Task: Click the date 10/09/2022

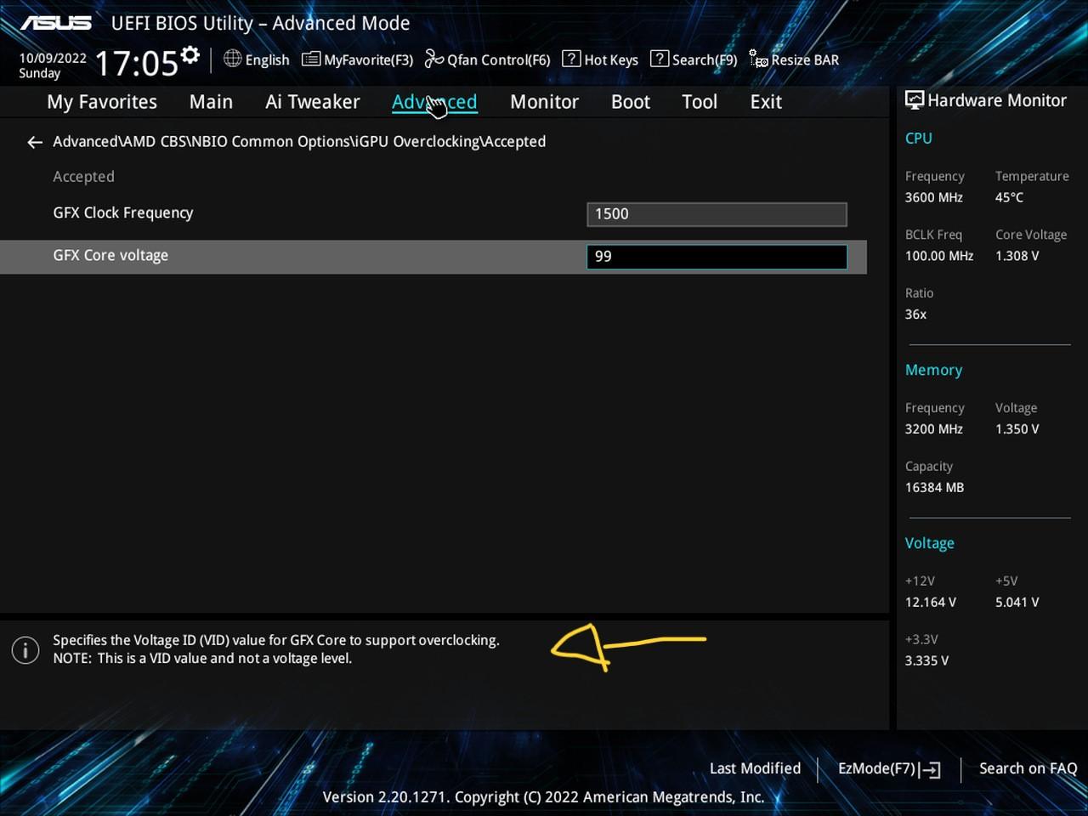Action: pyautogui.click(x=53, y=58)
